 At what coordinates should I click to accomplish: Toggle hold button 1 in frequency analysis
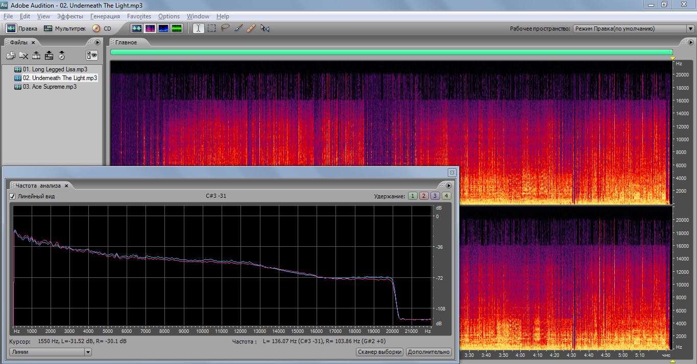[412, 196]
